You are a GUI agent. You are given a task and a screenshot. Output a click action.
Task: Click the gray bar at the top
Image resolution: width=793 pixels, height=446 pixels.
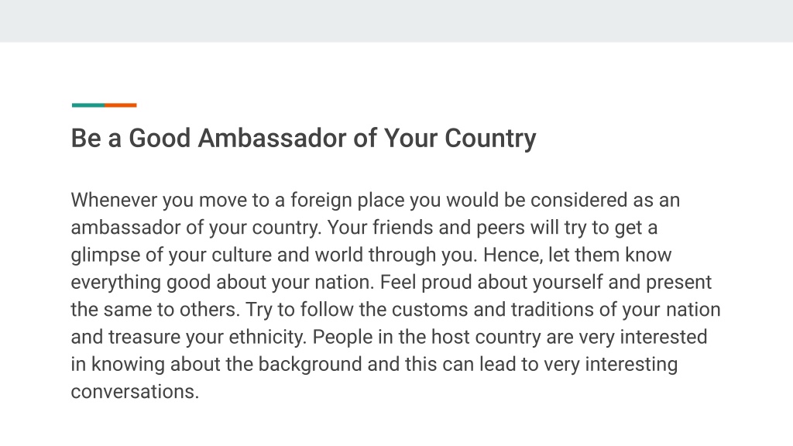click(396, 21)
